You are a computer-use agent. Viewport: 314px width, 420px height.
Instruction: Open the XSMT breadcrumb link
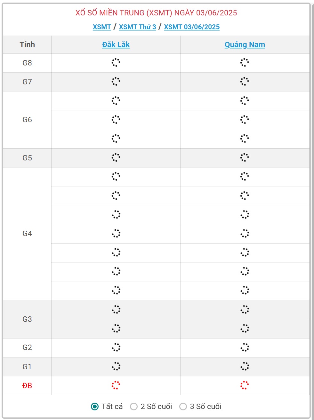[x=102, y=27]
